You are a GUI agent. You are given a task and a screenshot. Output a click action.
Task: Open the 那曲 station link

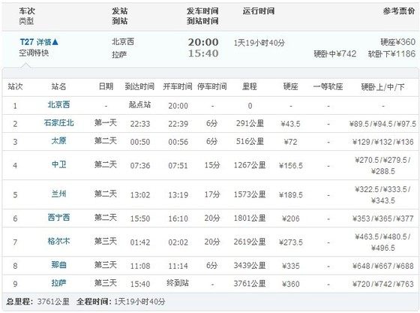coord(58,265)
